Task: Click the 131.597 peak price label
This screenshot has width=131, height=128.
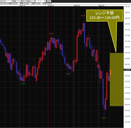Action: click(51, 34)
